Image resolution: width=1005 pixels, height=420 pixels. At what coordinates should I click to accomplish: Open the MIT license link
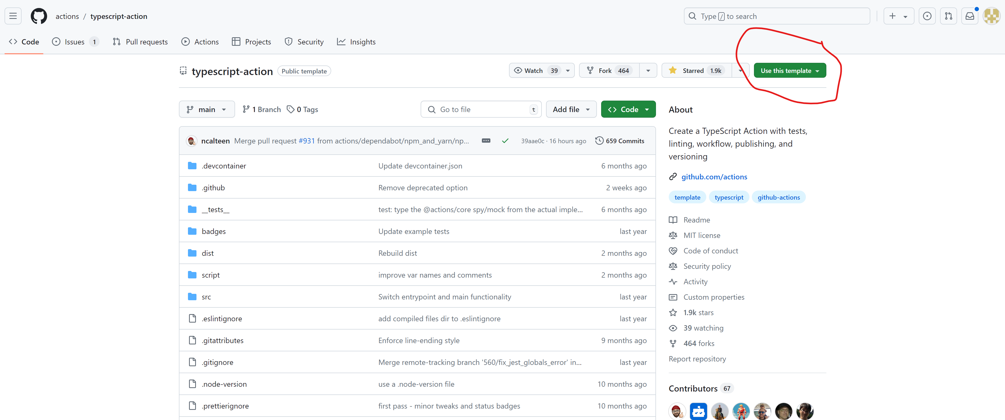tap(702, 235)
